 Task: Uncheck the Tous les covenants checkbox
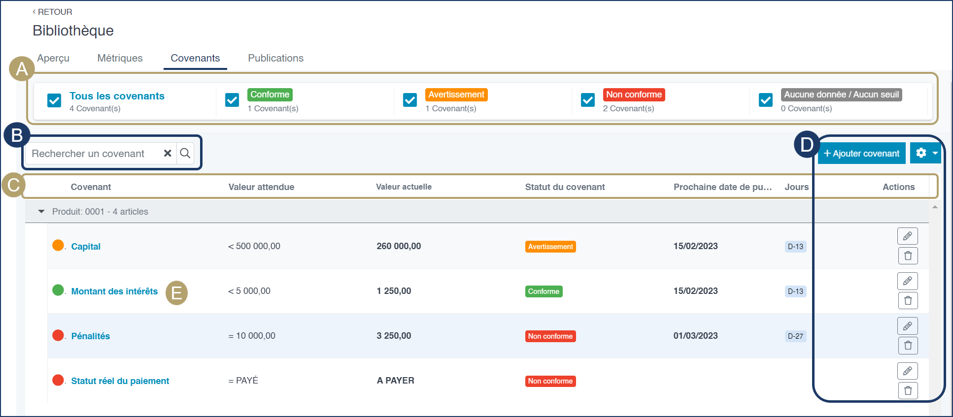[54, 100]
